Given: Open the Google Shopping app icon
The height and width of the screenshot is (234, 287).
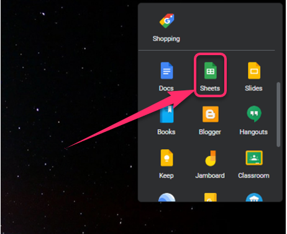Looking at the screenshot, I should (166, 20).
